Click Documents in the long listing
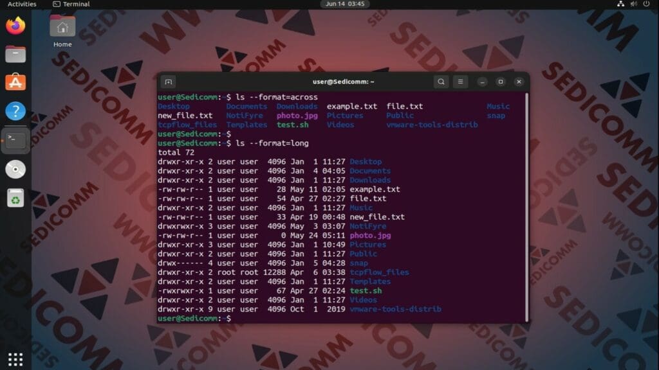The height and width of the screenshot is (370, 659). (x=370, y=171)
